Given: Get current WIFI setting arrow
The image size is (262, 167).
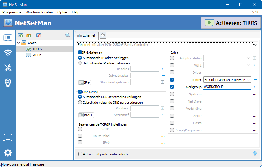Looking at the screenshot, I should 255,65.
